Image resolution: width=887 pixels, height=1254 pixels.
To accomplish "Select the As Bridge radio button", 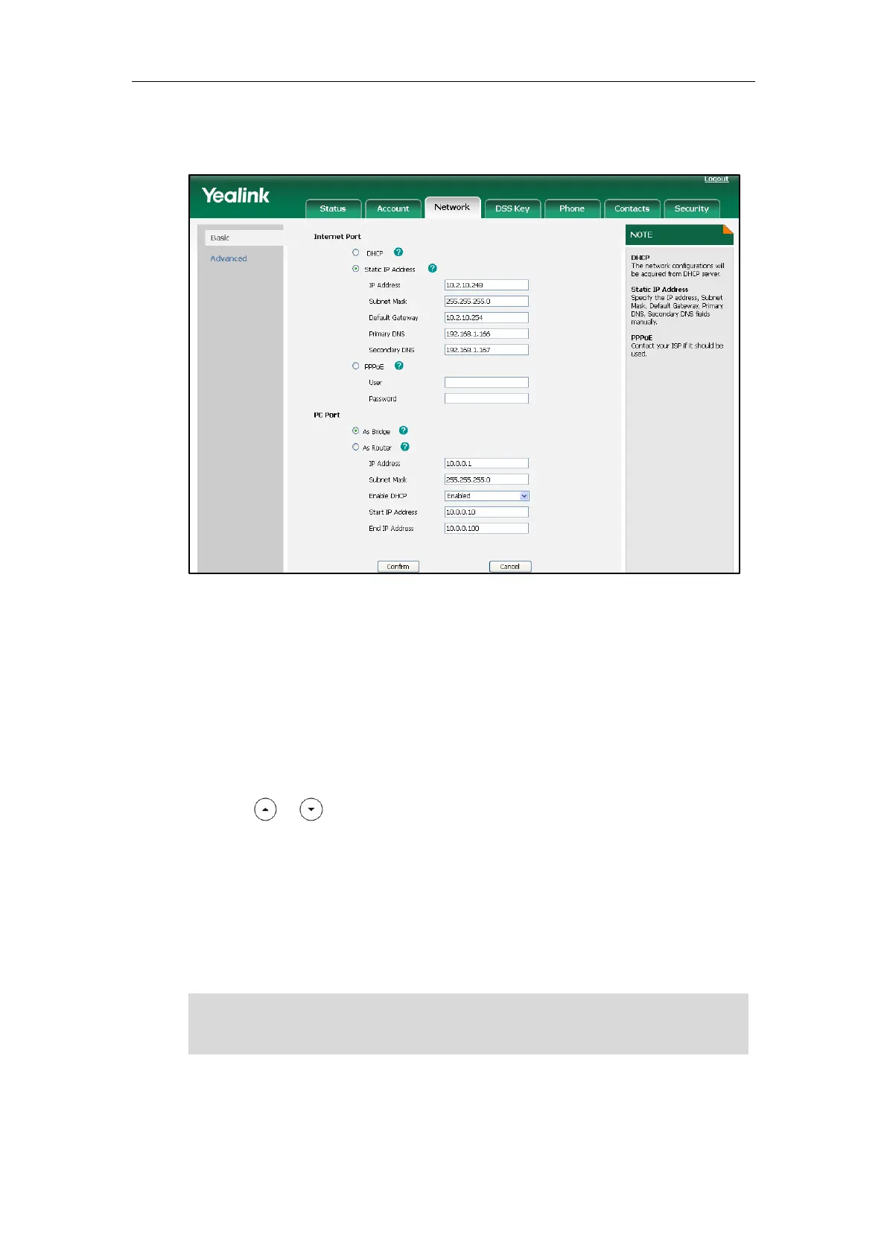I will point(356,430).
